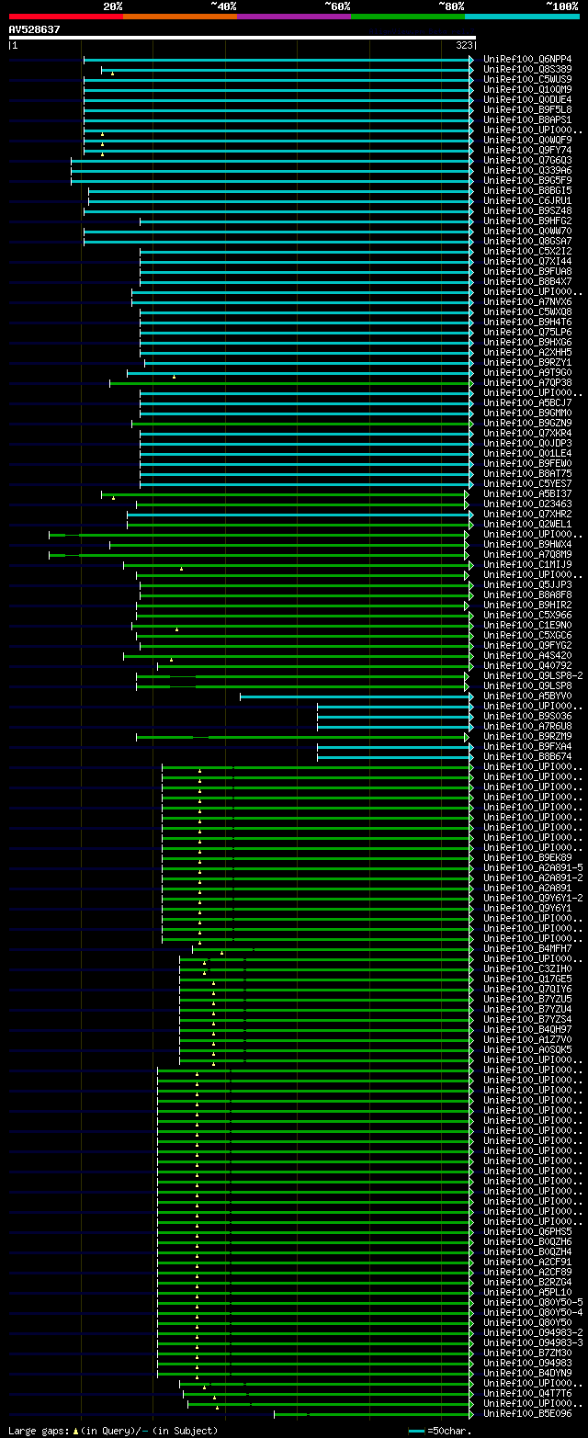
Task: Select hit label UniRef100_A2A891-5
Action: point(533,868)
